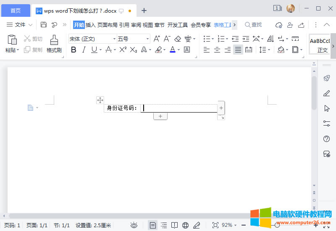Open the 插入 (Insert) ribbon tab

(x=91, y=25)
